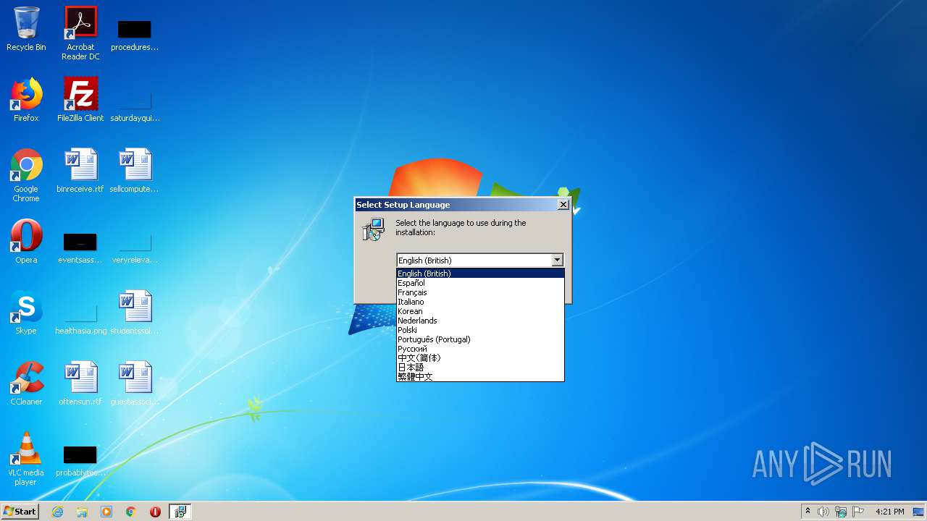Choose Korean from language list

point(480,311)
